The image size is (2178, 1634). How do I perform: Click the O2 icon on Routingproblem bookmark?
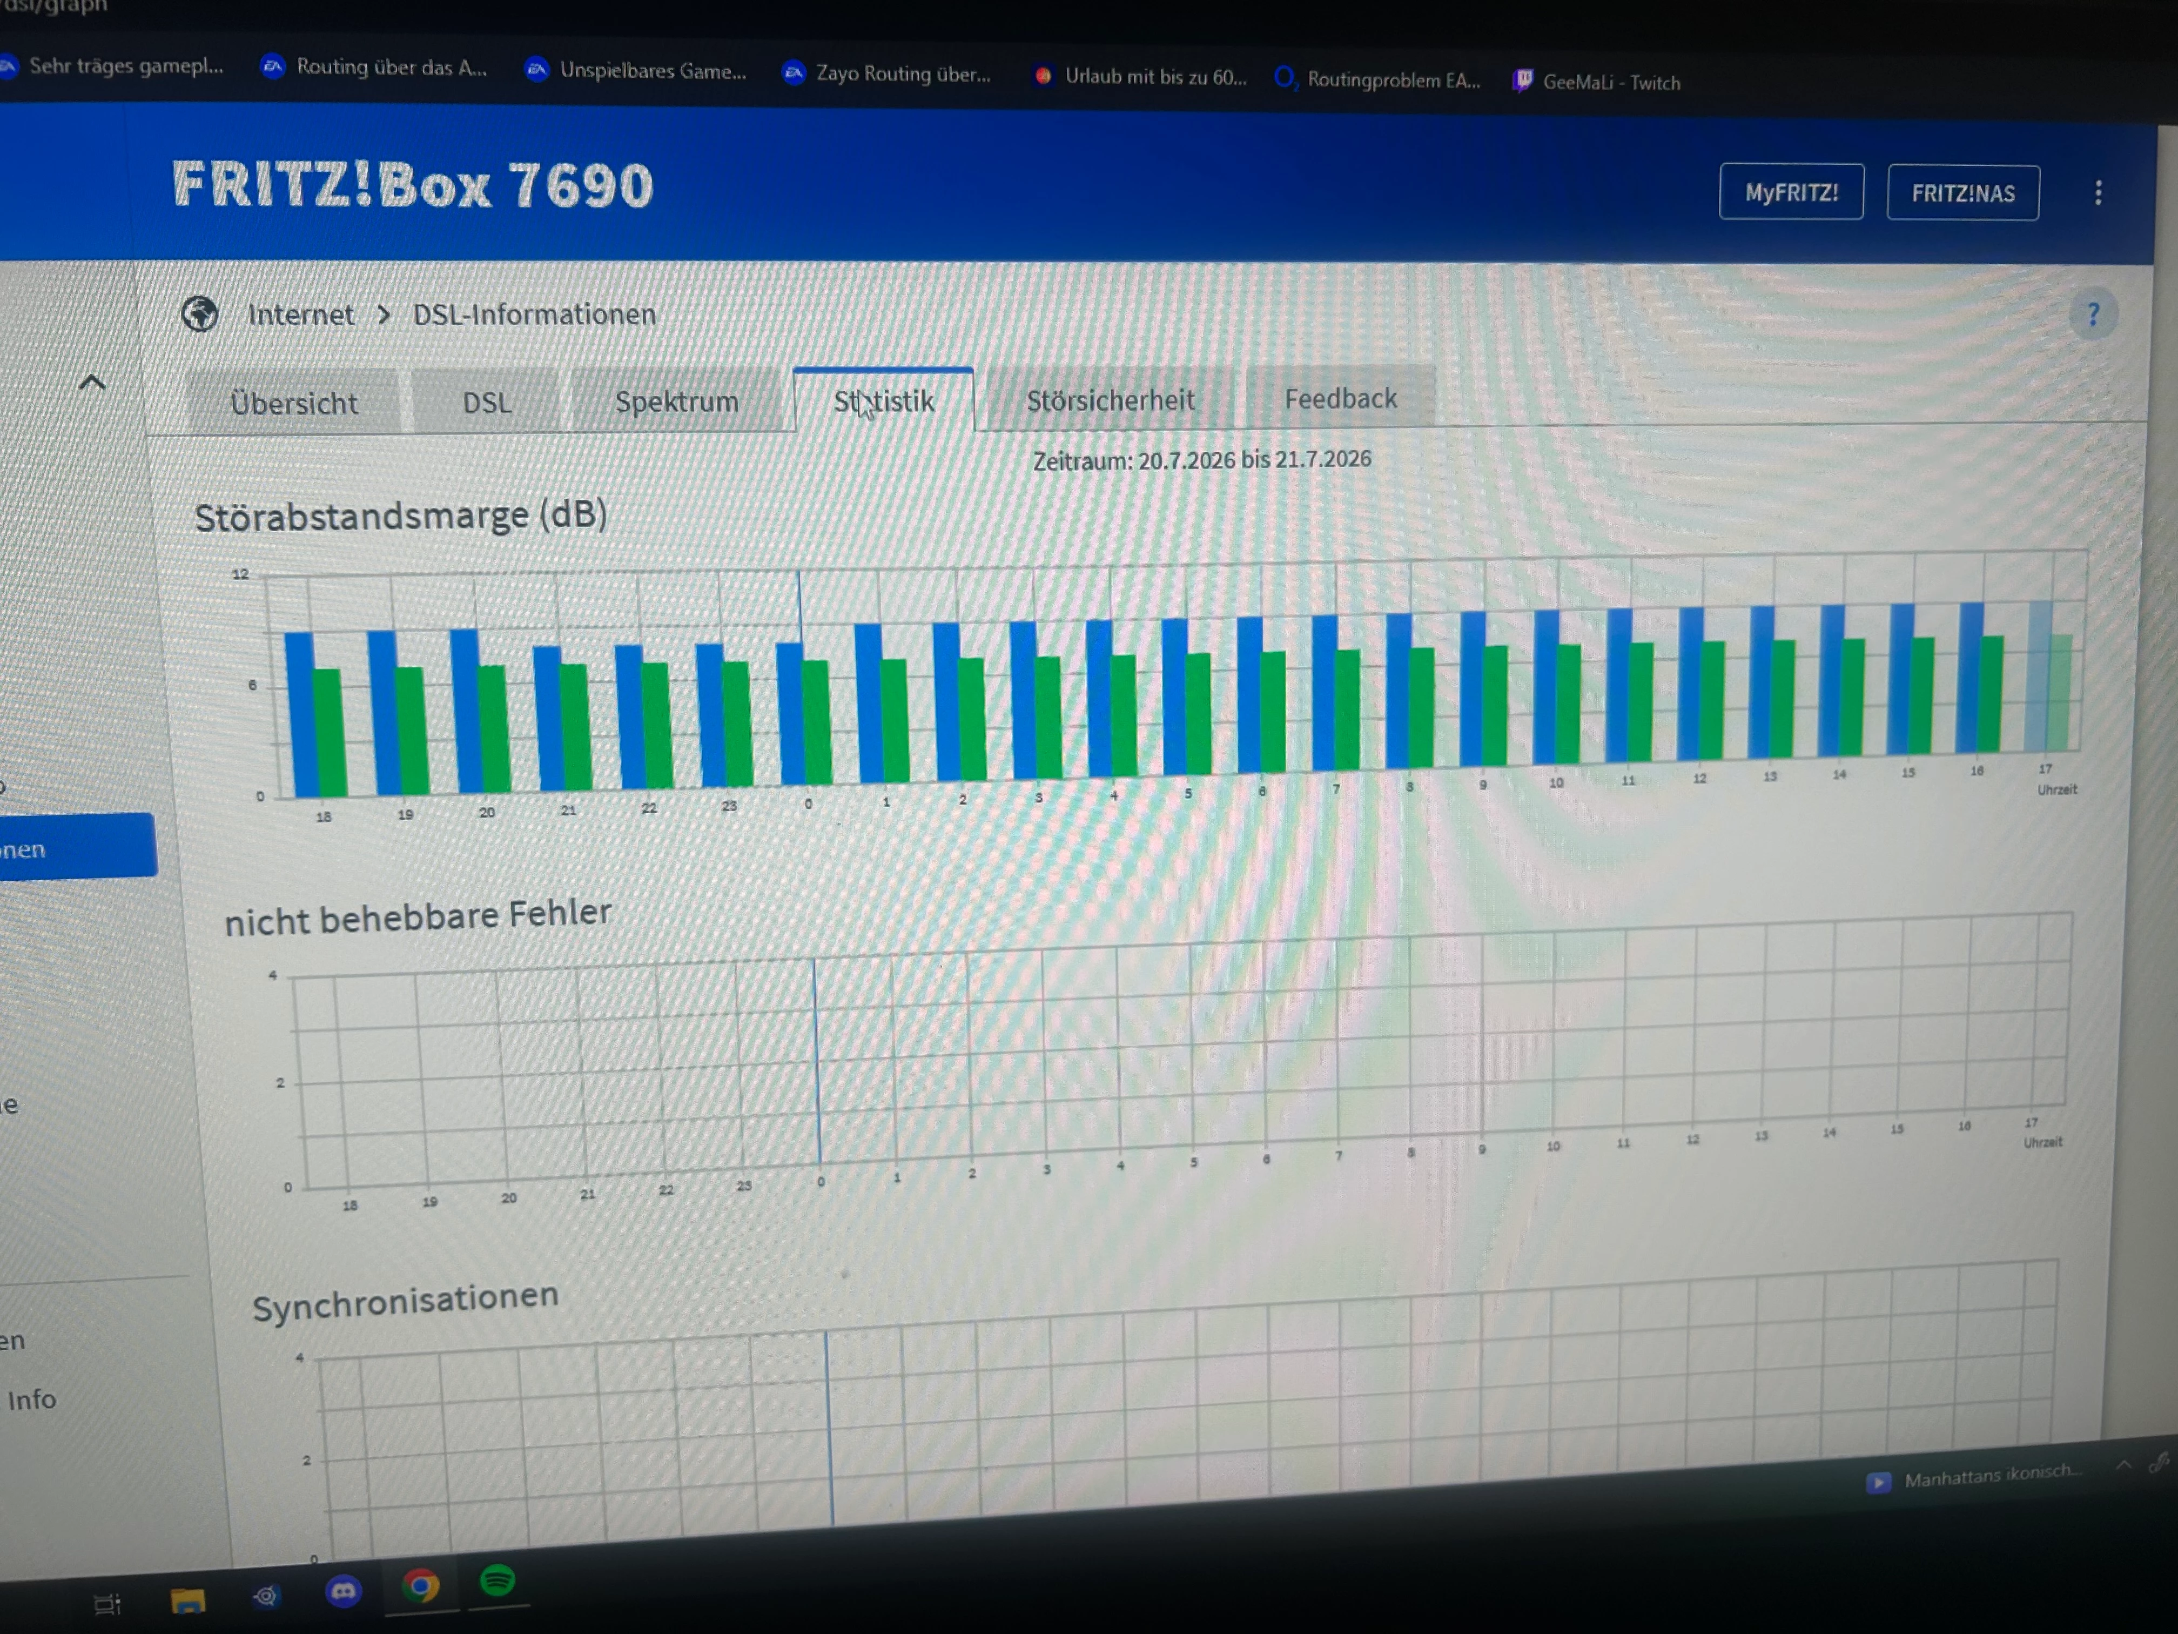tap(1285, 78)
